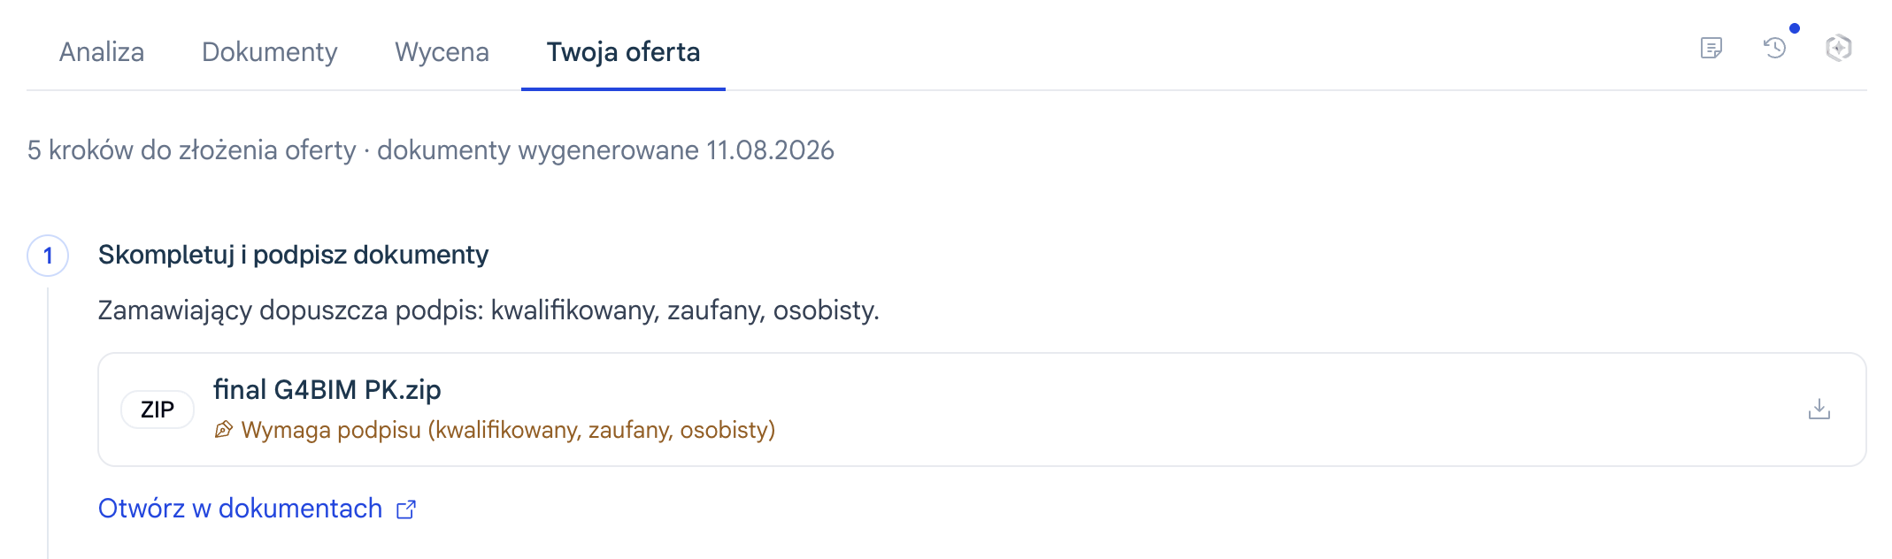1892x559 pixels.
Task: Click the step 1 number circle
Action: click(48, 256)
